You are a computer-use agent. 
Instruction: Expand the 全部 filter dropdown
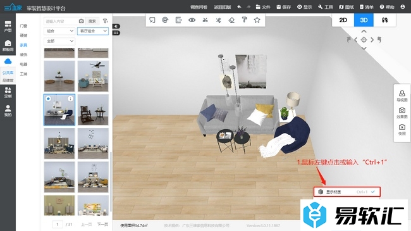point(59,41)
